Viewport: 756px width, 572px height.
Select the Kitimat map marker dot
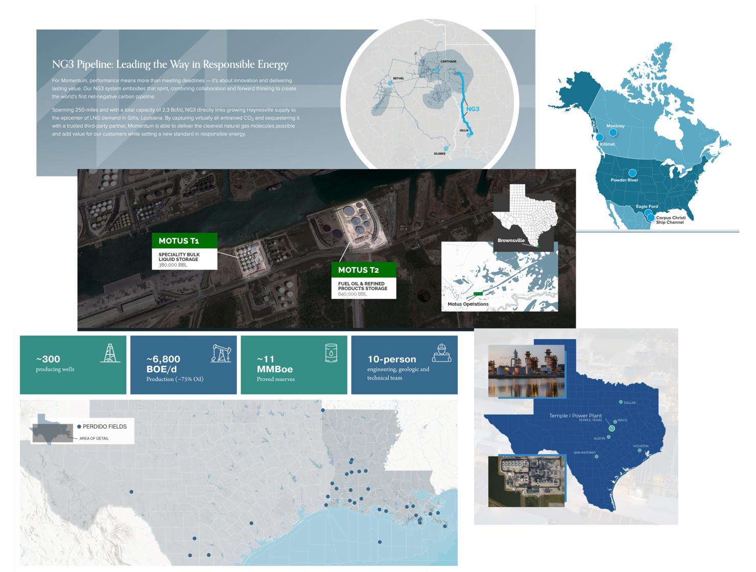pos(599,137)
